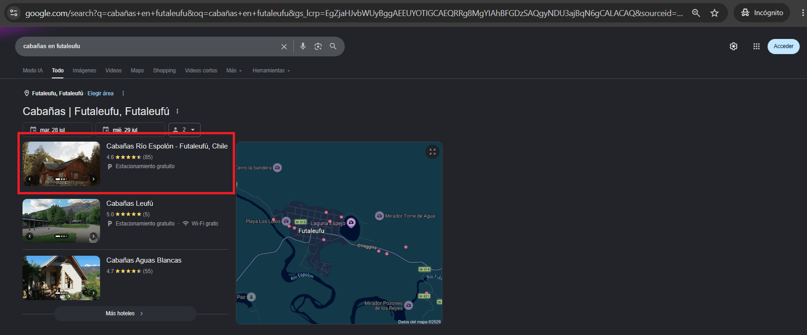The height and width of the screenshot is (335, 807).
Task: Open the Shopping tab
Action: [164, 71]
